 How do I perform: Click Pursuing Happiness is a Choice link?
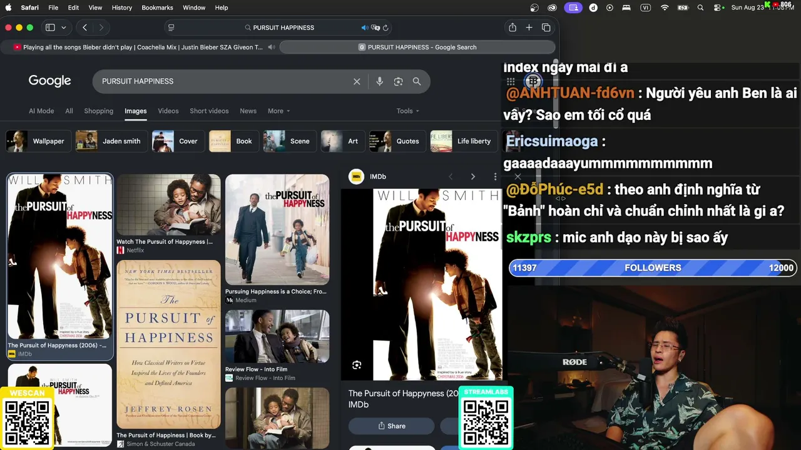(276, 292)
